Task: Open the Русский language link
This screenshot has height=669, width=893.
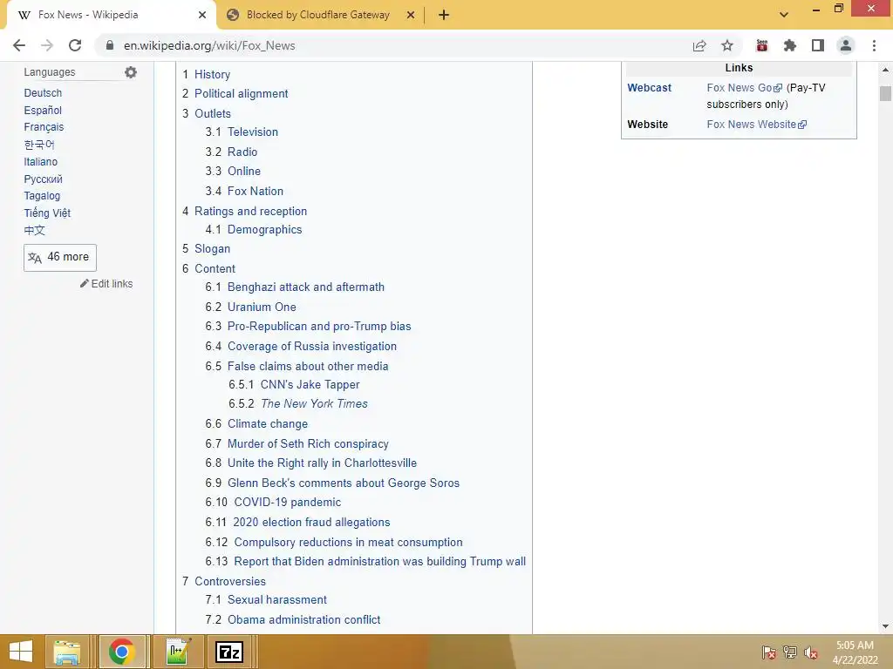Action: tap(44, 179)
